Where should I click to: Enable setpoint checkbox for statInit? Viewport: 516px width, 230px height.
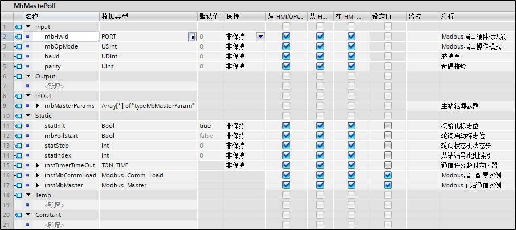coord(388,125)
